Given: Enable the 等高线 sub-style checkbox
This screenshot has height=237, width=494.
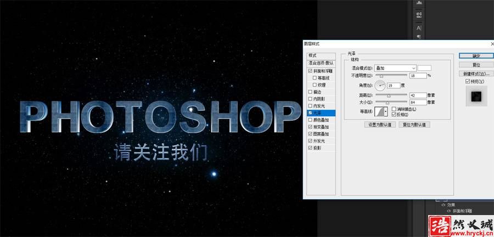Looking at the screenshot, I should (315, 78).
